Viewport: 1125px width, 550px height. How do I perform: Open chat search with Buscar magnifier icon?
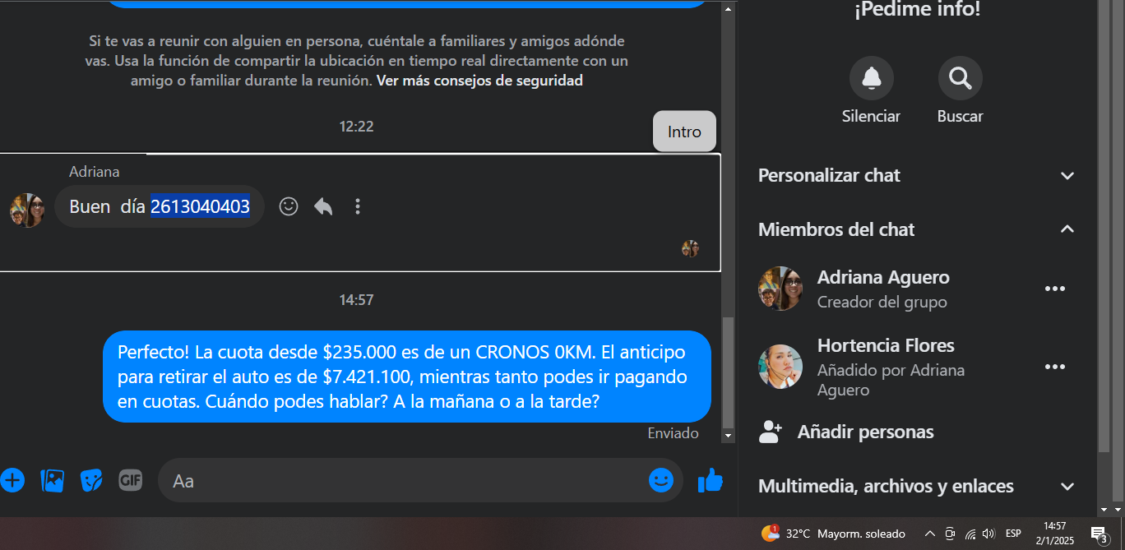[x=960, y=78]
